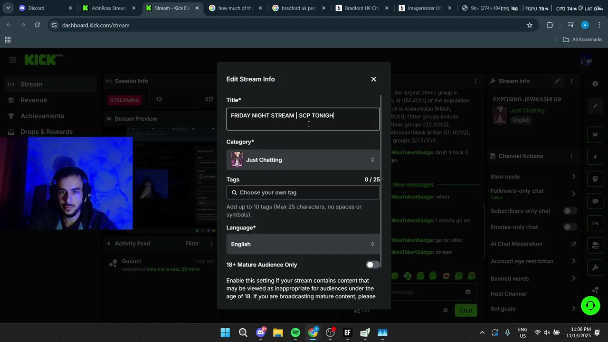Open Chrome tab search dropdown
Viewport: 608px width, 342px height.
coord(8,8)
